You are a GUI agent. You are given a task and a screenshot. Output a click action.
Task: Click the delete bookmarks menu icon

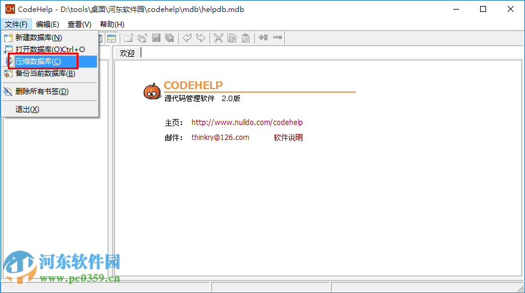(x=8, y=91)
